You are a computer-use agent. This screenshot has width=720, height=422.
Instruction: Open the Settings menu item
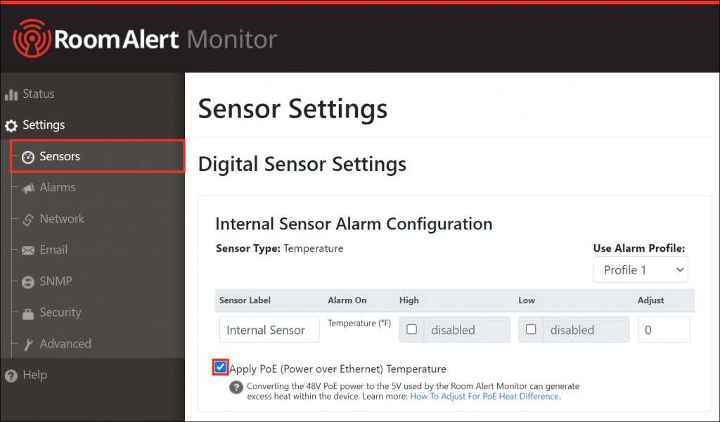pyautogui.click(x=44, y=124)
